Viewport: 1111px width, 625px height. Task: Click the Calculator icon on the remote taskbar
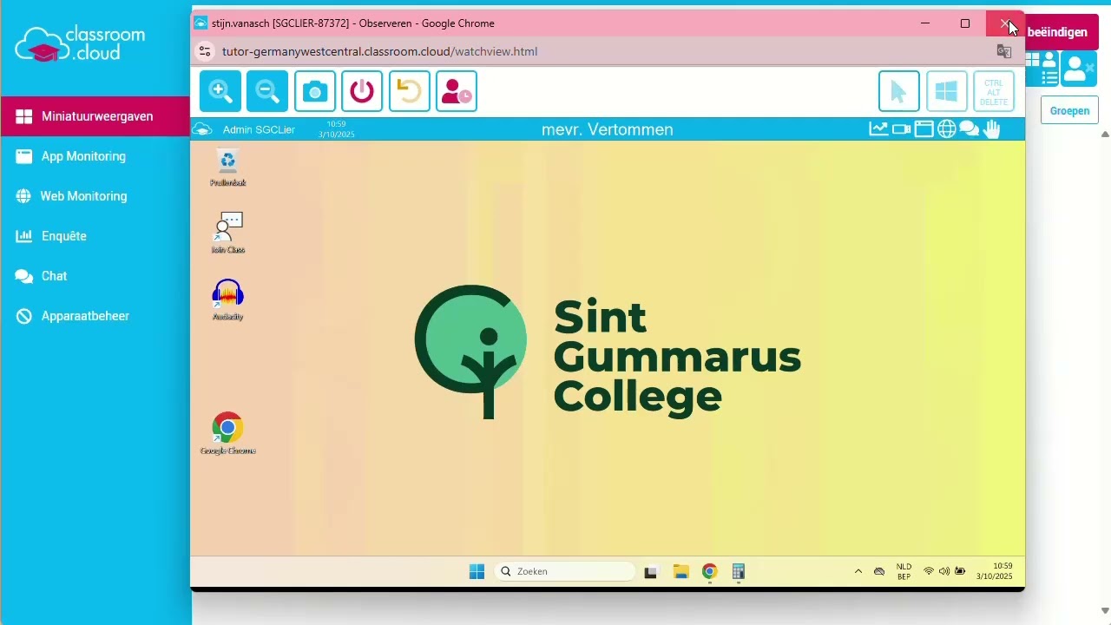739,571
